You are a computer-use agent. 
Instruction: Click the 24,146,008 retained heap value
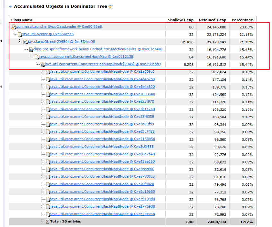pos(216,27)
